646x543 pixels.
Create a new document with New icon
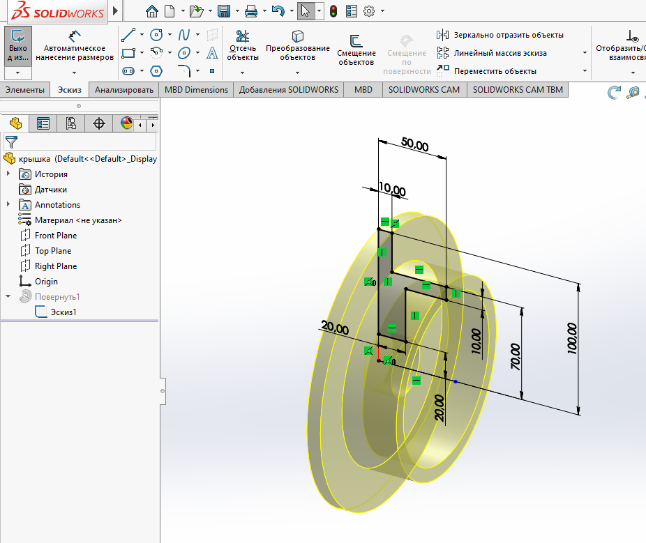point(170,11)
